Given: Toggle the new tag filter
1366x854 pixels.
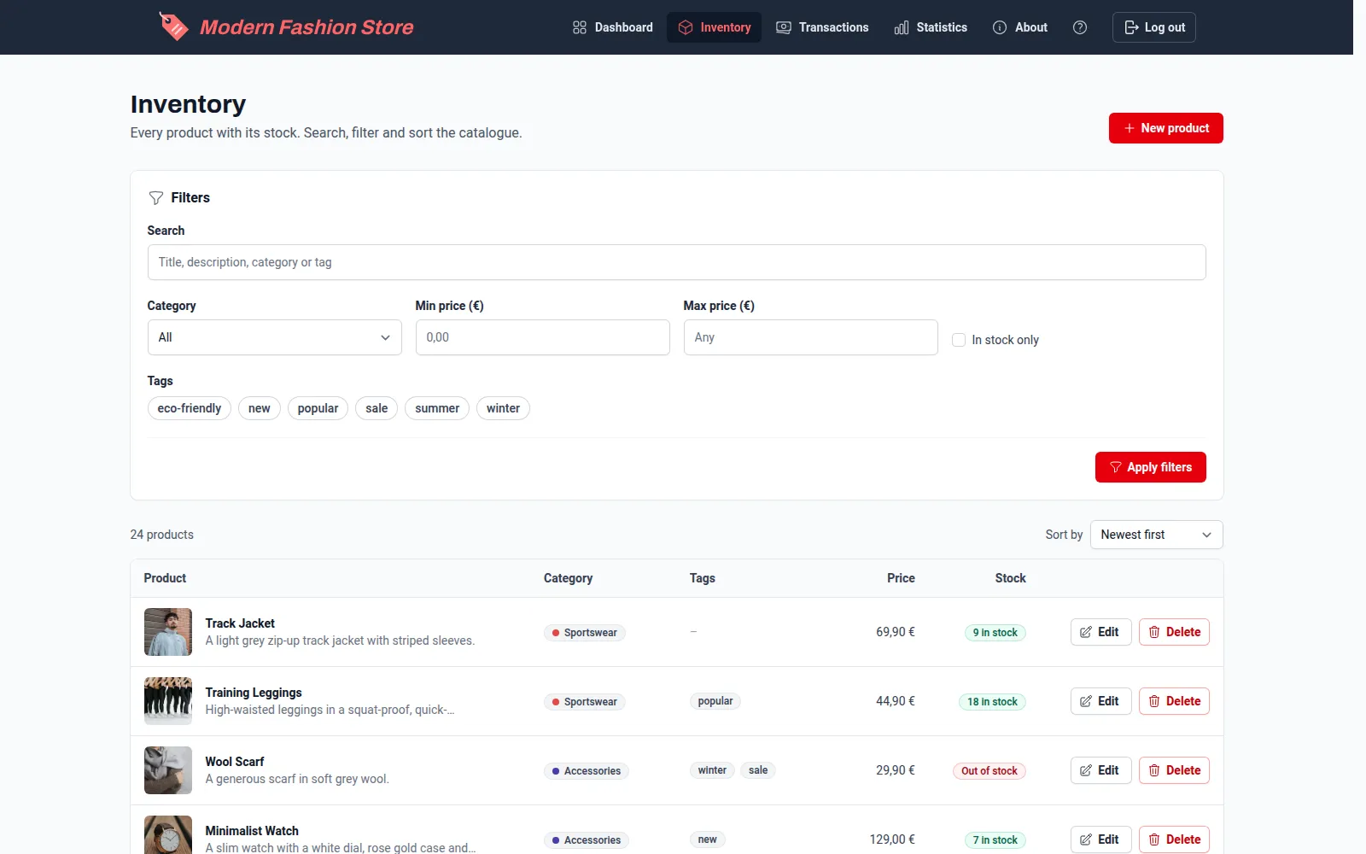Looking at the screenshot, I should point(260,408).
